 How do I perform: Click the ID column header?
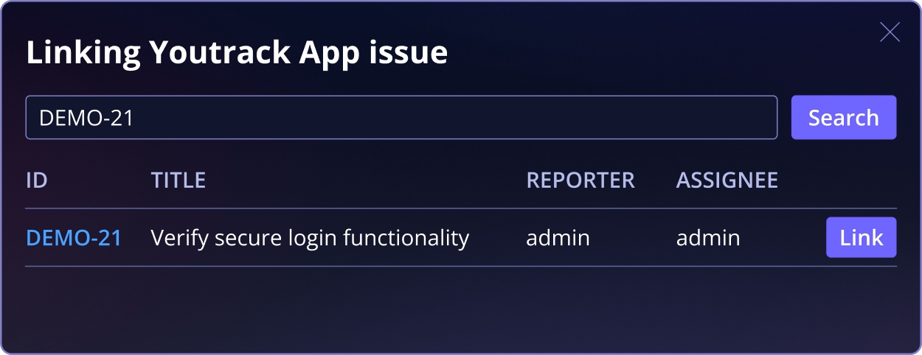click(37, 180)
